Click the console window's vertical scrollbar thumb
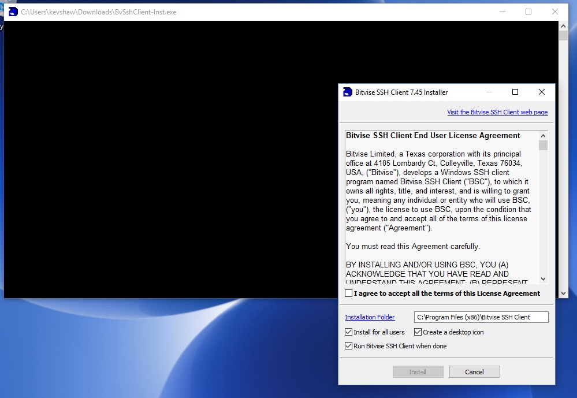This screenshot has height=398, width=577. [563, 35]
